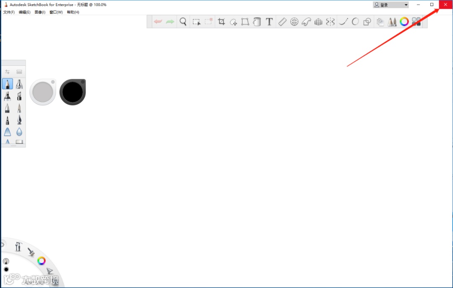Viewport: 453px width, 288px height.
Task: Open the Layer Editor from toolbar
Action: pos(380,22)
